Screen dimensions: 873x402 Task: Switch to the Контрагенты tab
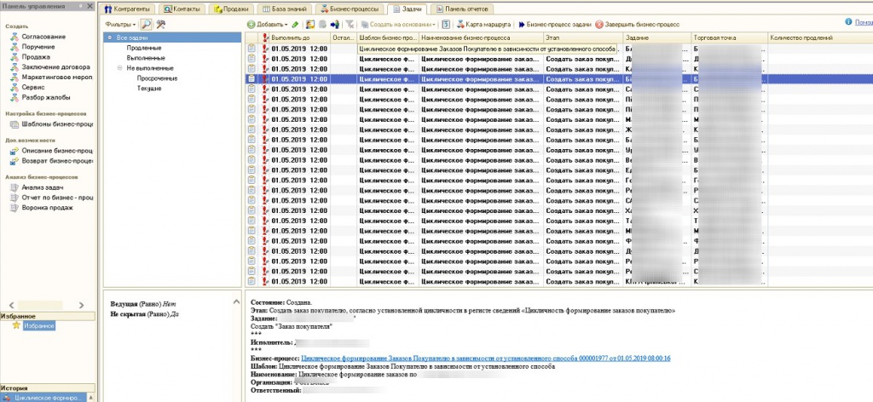coord(128,9)
